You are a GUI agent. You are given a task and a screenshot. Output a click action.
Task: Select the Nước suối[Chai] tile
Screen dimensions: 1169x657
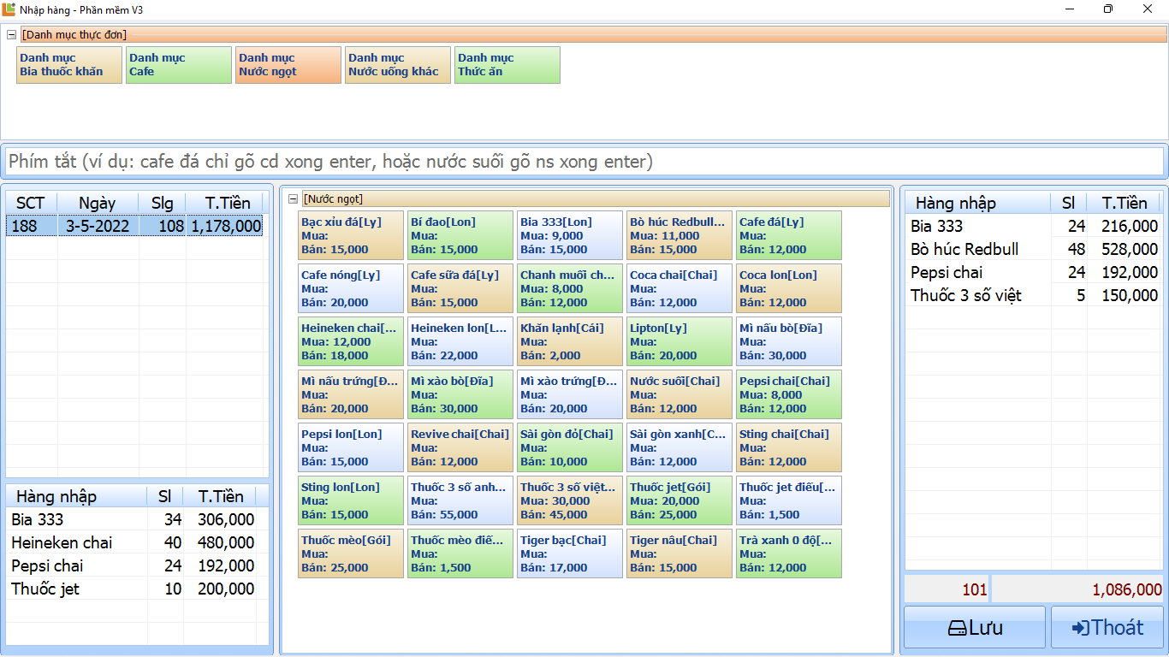tap(679, 394)
